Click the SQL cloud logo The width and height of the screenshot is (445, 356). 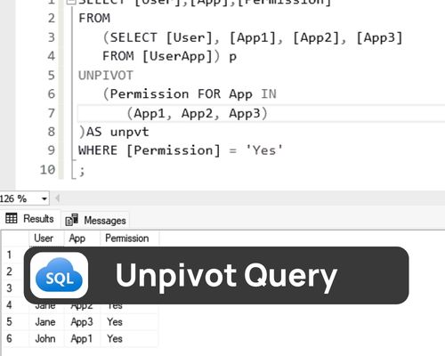[59, 276]
